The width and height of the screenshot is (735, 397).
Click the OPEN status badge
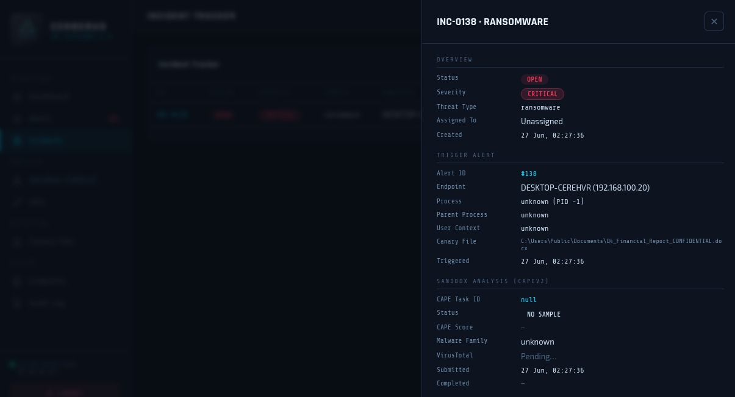coord(534,79)
